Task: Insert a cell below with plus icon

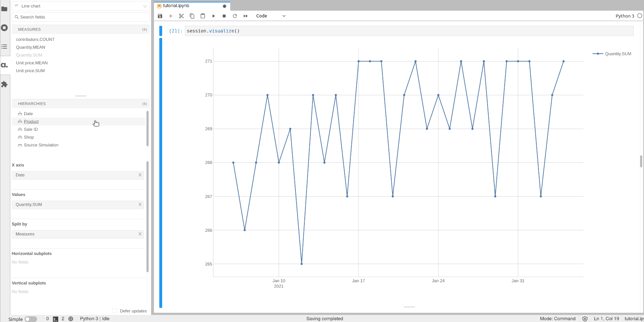Action: tap(171, 16)
